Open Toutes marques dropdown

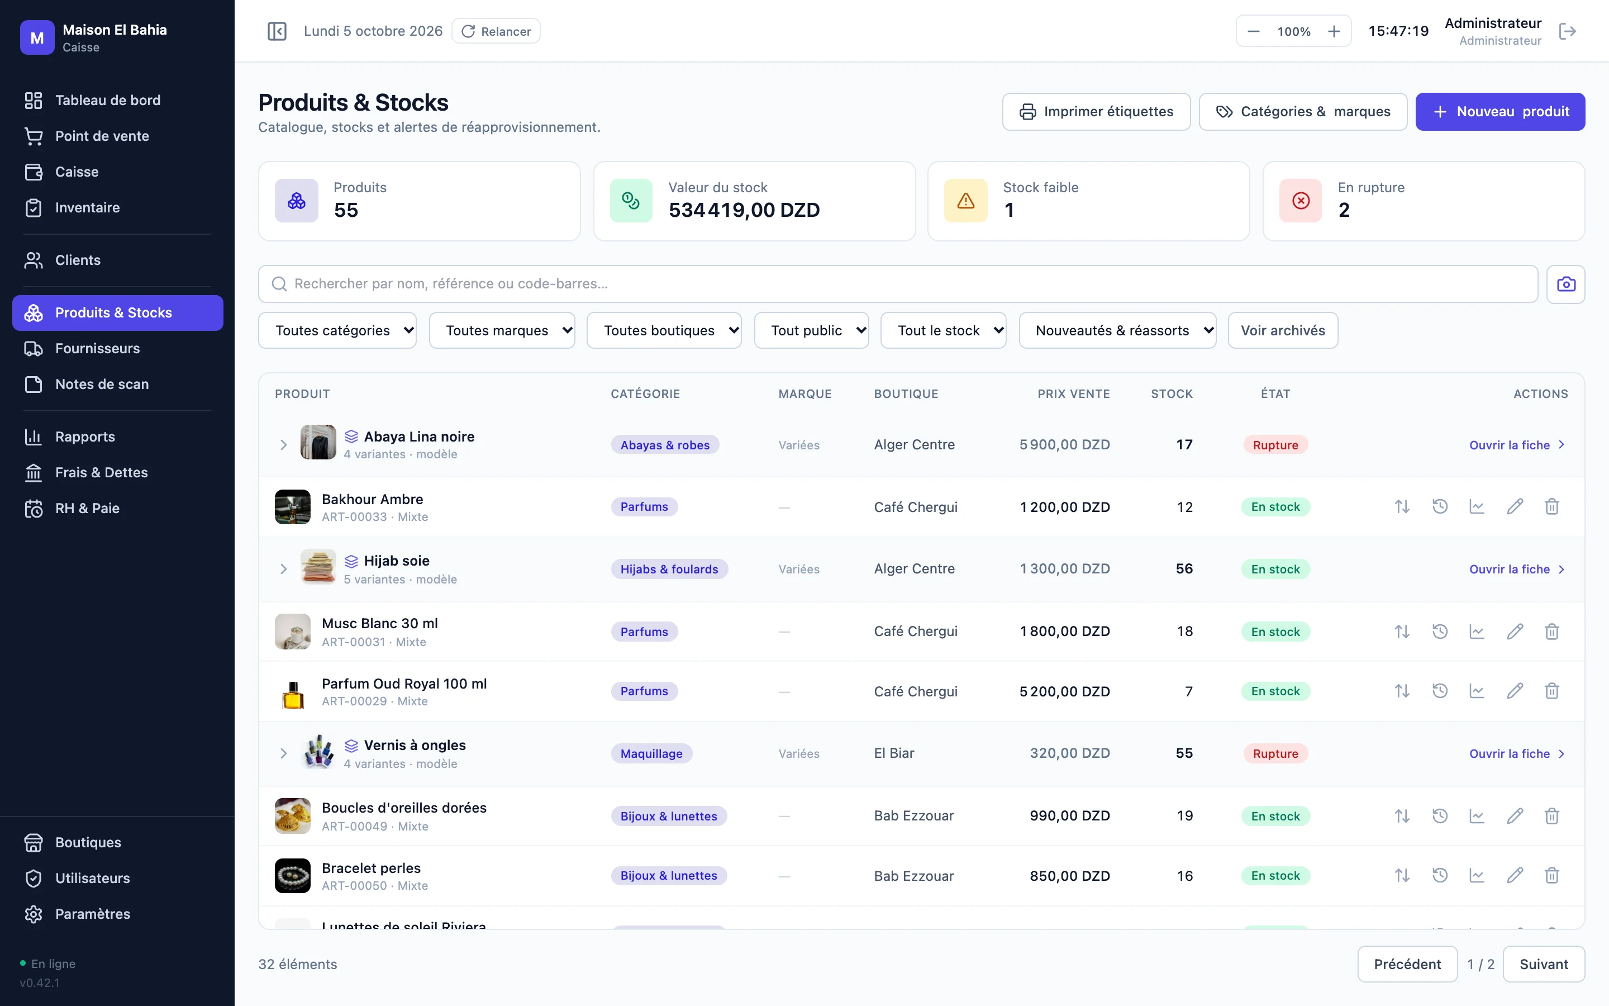pos(502,331)
